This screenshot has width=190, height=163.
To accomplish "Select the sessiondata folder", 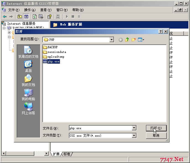I will pyautogui.click(x=55, y=52).
